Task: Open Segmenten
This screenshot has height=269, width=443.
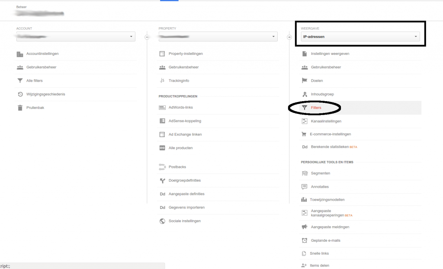Action: point(321,173)
